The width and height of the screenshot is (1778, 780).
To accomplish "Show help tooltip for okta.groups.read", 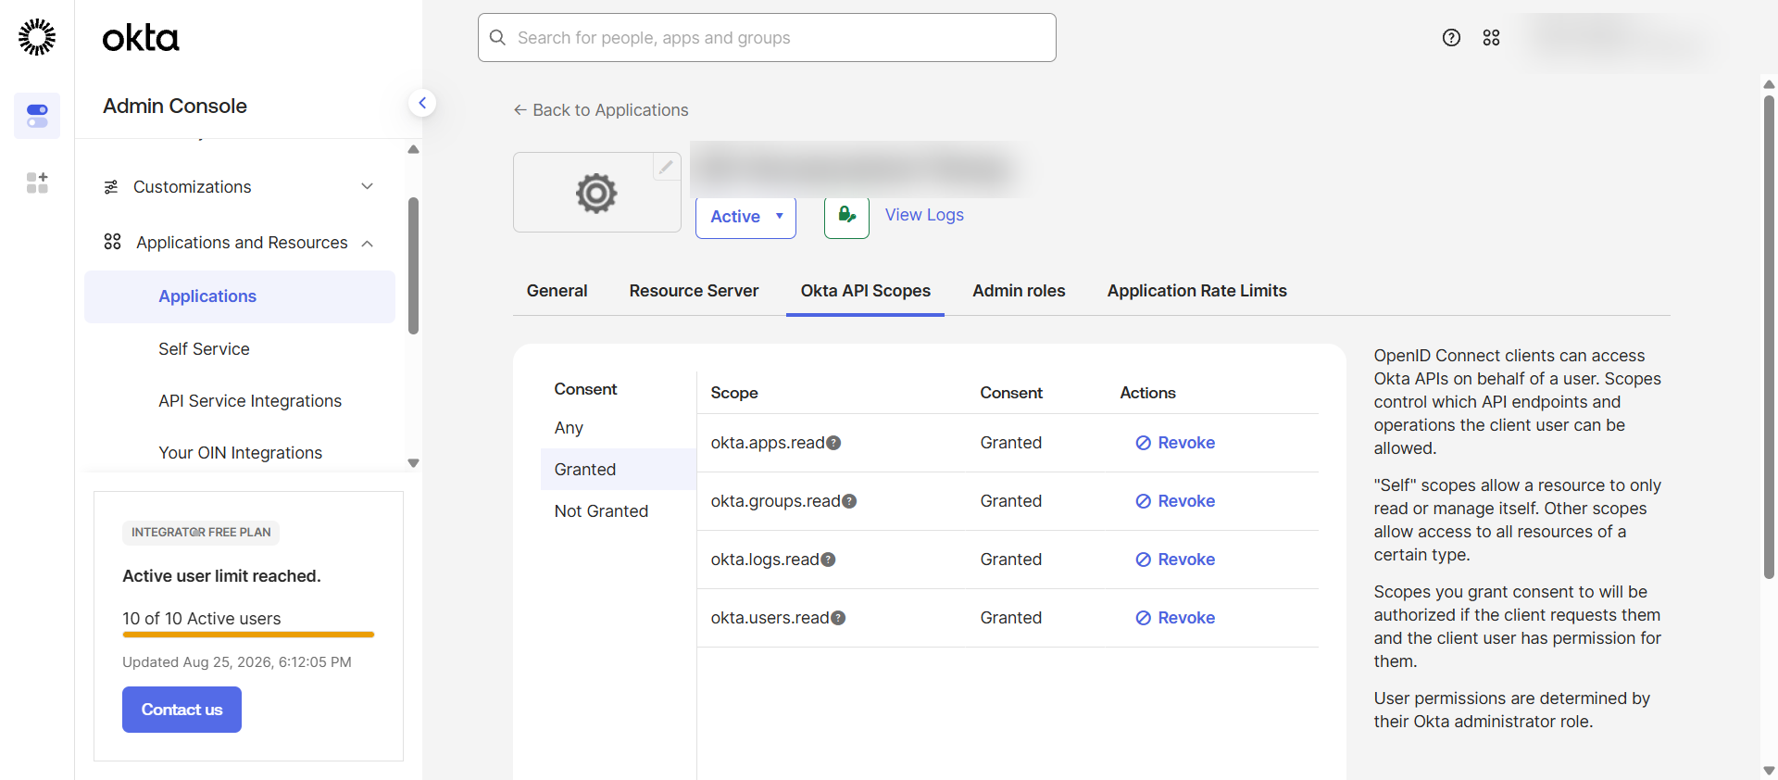I will (849, 501).
